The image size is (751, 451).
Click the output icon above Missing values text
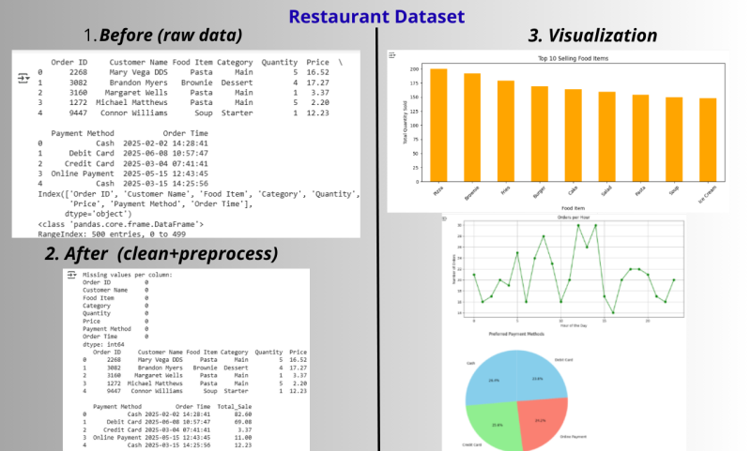(73, 275)
